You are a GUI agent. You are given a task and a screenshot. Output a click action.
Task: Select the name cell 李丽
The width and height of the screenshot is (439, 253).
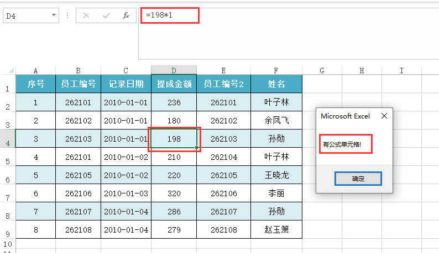point(276,193)
